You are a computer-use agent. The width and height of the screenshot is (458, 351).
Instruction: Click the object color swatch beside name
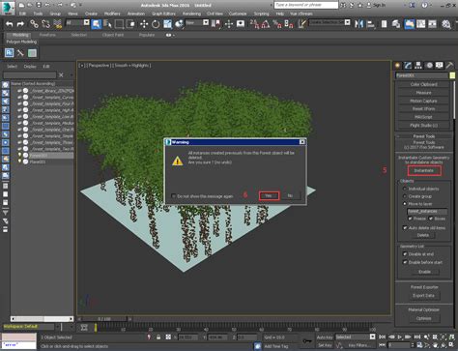tap(452, 75)
